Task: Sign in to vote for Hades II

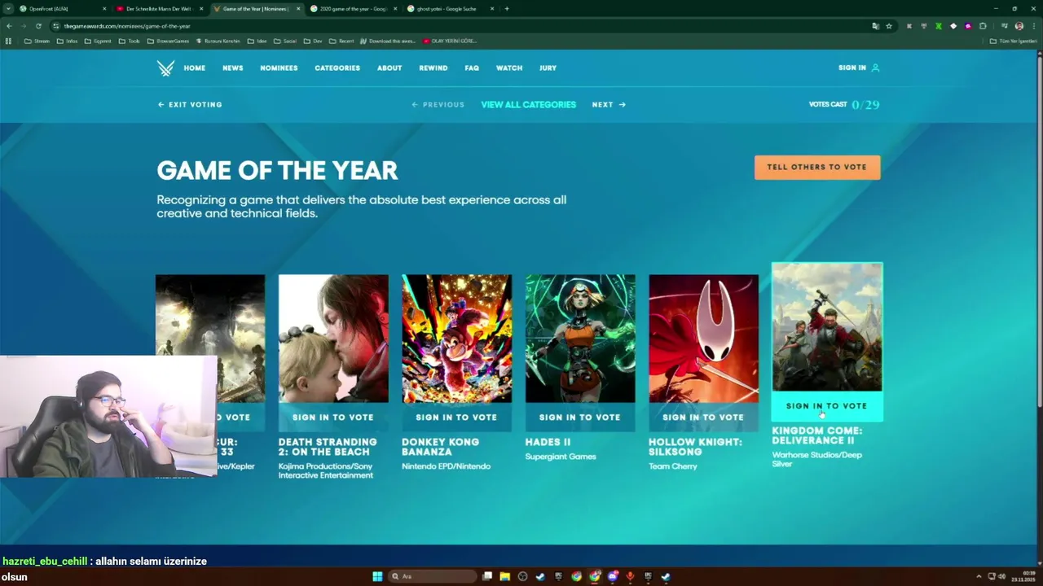Action: 579,418
